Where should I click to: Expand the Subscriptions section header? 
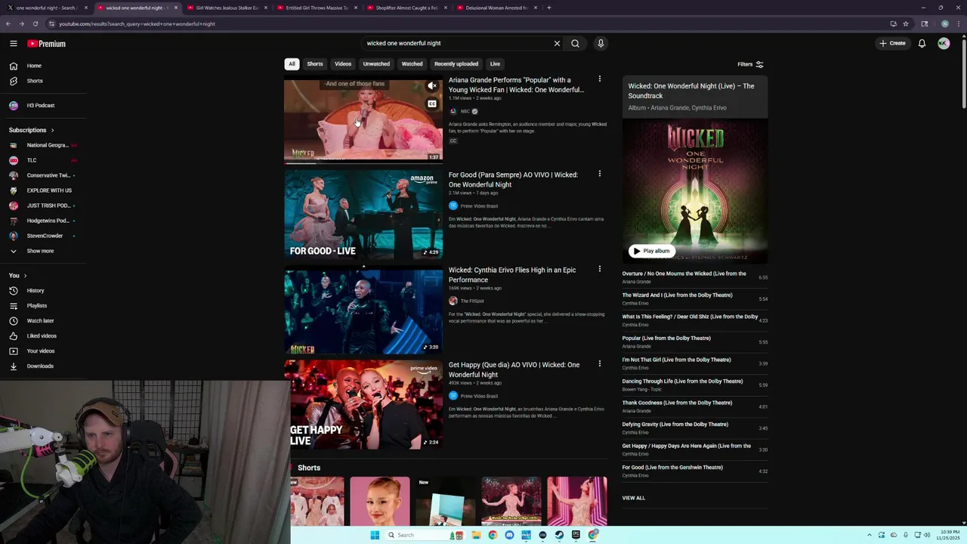coord(32,130)
